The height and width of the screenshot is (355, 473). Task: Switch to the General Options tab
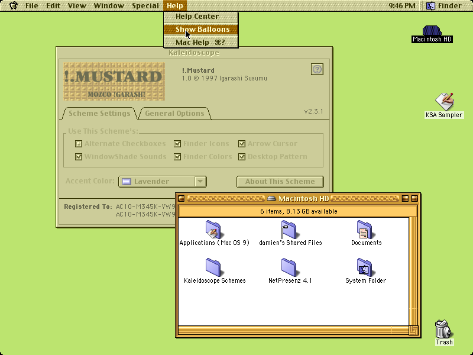click(174, 114)
